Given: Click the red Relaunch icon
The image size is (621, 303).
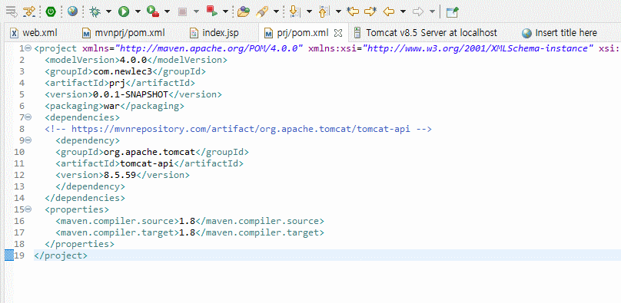Looking at the screenshot, I should pos(212,12).
